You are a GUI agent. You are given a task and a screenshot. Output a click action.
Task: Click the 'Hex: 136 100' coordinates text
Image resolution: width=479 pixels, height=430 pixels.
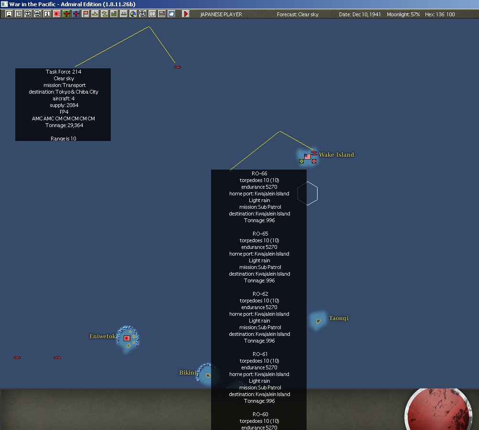tap(440, 14)
